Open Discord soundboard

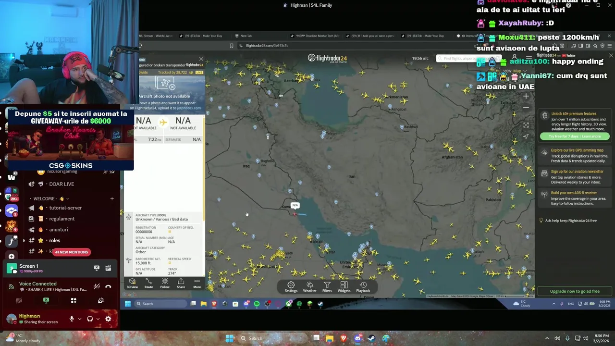coord(101,301)
